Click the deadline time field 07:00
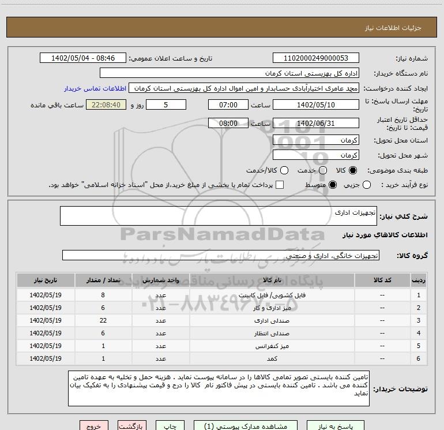Screen dimensions: 444x430 tap(228, 104)
